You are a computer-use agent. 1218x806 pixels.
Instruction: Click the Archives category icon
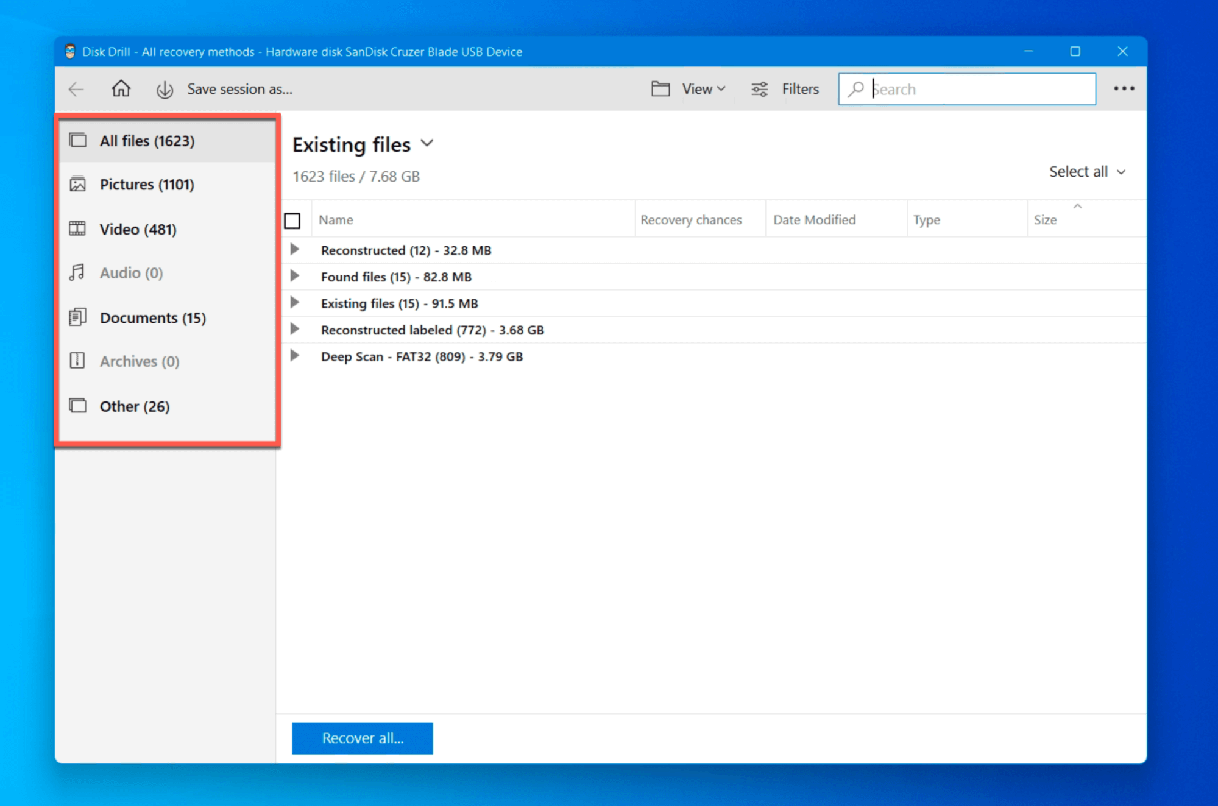pos(77,361)
